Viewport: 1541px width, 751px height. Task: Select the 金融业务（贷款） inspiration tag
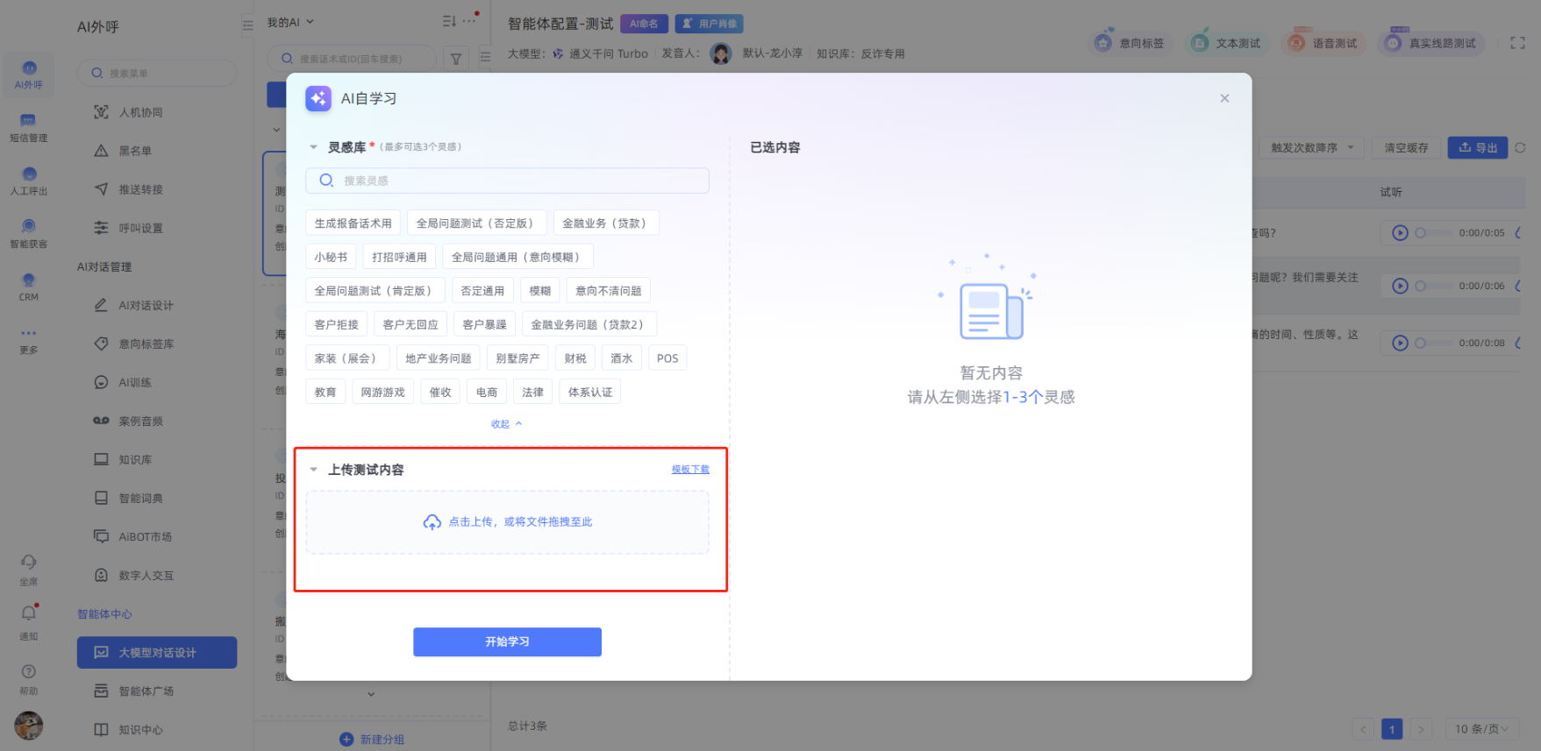pyautogui.click(x=605, y=223)
